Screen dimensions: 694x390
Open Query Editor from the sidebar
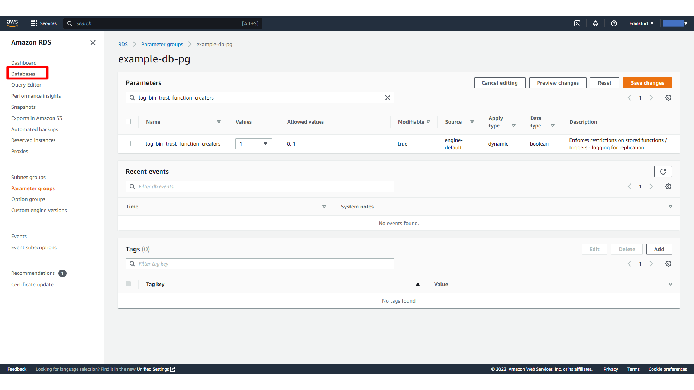(26, 85)
